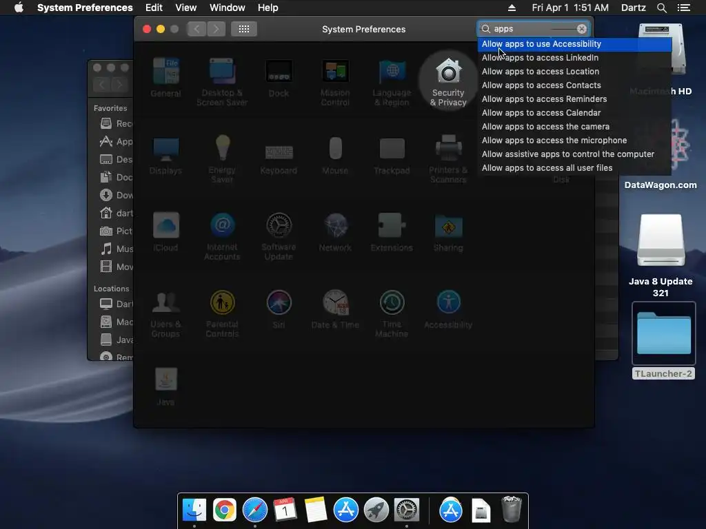Viewport: 706px width, 529px height.
Task: Select 'Allow apps to access LinkedIn' suggestion
Action: click(574, 58)
